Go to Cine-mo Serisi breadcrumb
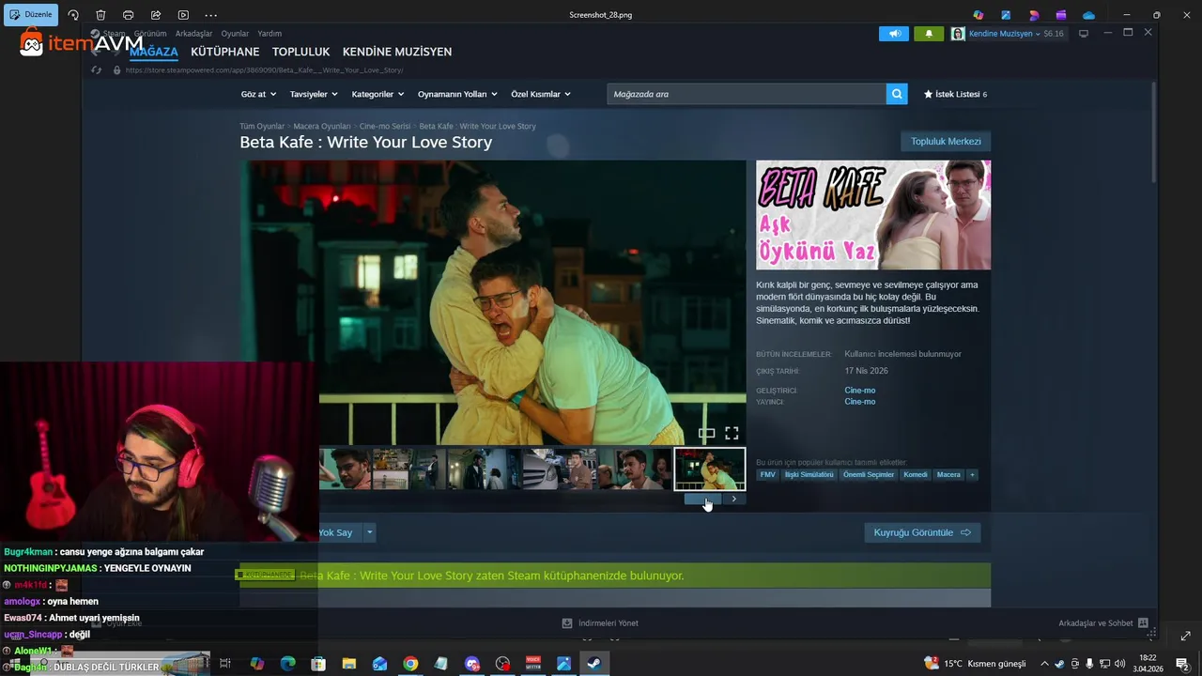The height and width of the screenshot is (676, 1202). click(x=385, y=126)
